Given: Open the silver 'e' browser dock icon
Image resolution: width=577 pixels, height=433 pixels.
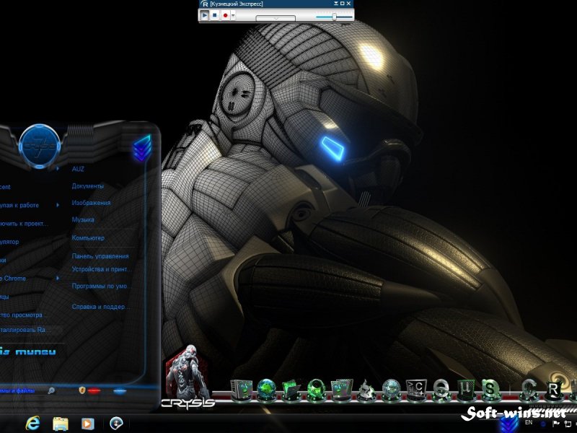Looking at the screenshot, I should click(441, 390).
